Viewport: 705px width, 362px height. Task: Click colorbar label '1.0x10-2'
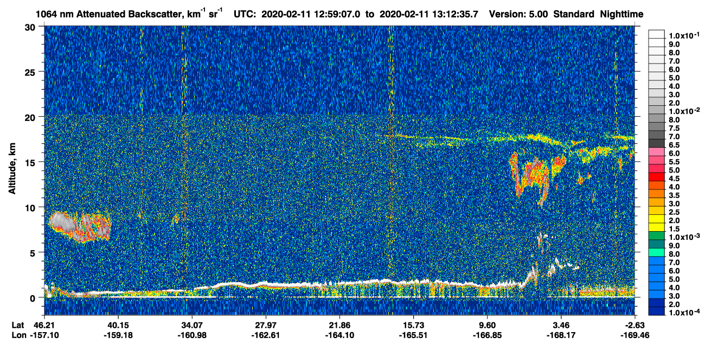pos(683,111)
